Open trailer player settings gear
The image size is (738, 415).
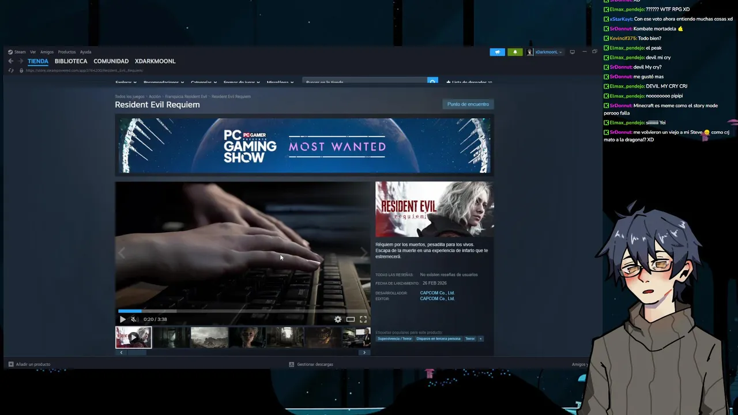[x=338, y=319]
